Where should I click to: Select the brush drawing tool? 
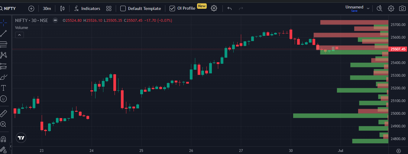click(x=4, y=77)
